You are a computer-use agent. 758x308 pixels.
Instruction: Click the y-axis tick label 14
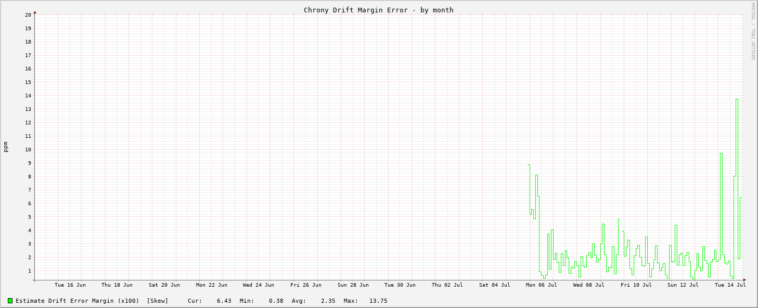28,96
